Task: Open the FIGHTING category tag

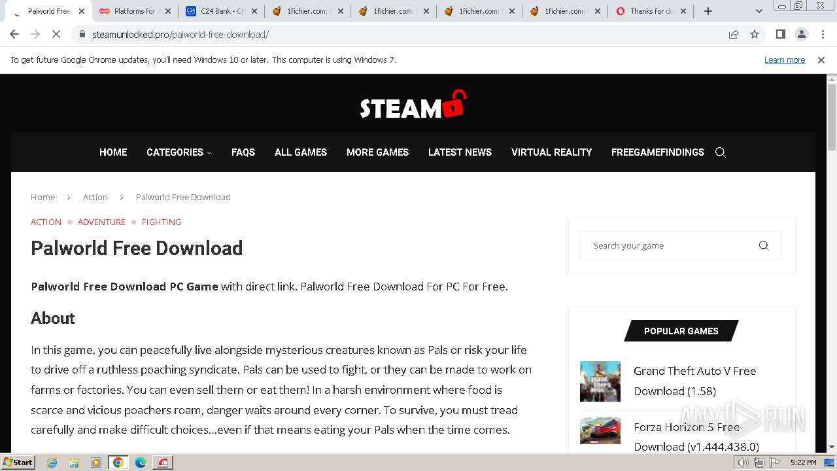Action: tap(162, 222)
